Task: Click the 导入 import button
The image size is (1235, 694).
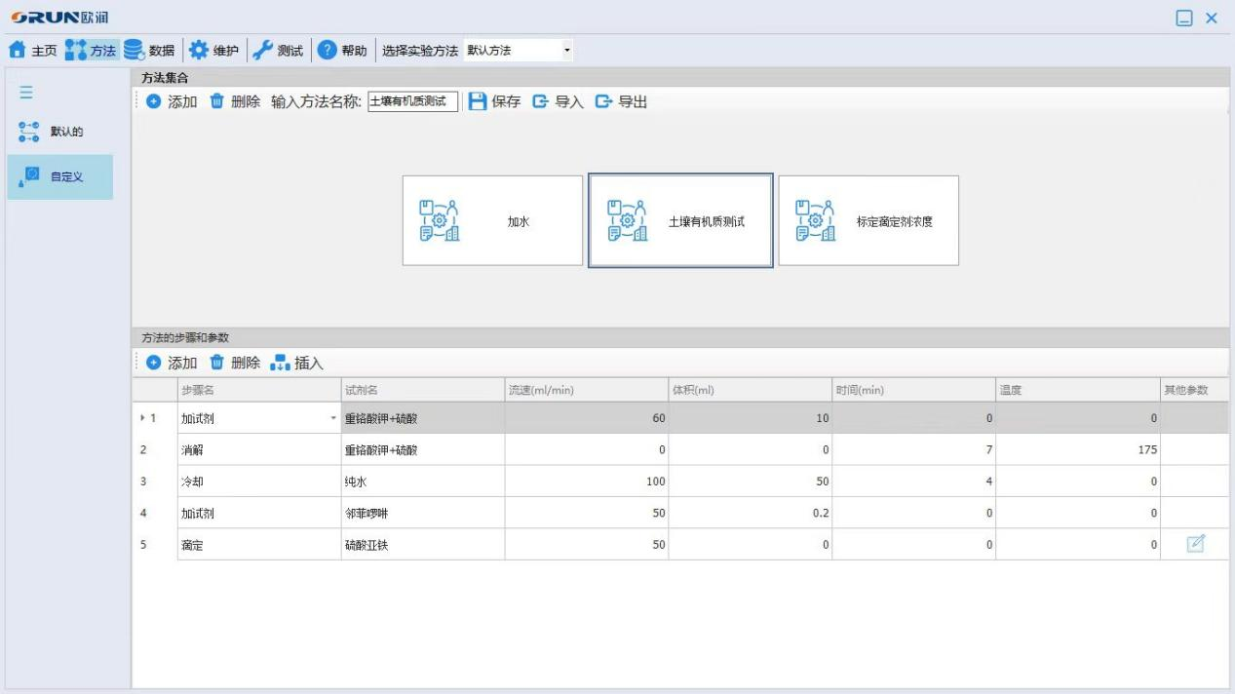Action: (x=558, y=101)
